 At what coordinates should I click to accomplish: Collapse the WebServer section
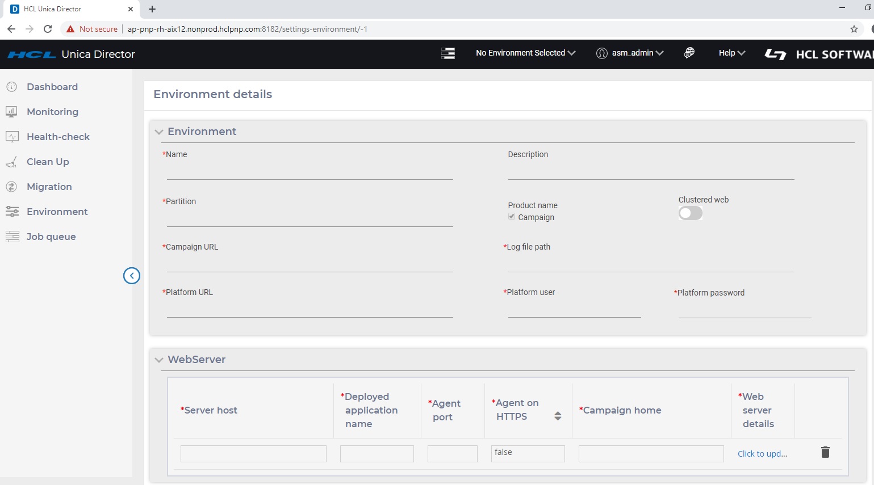(159, 360)
